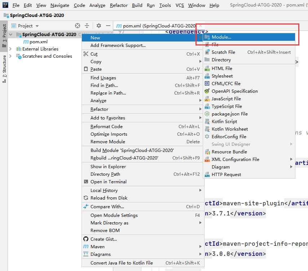Toggle the 7: Structure side tool window

(4, 69)
